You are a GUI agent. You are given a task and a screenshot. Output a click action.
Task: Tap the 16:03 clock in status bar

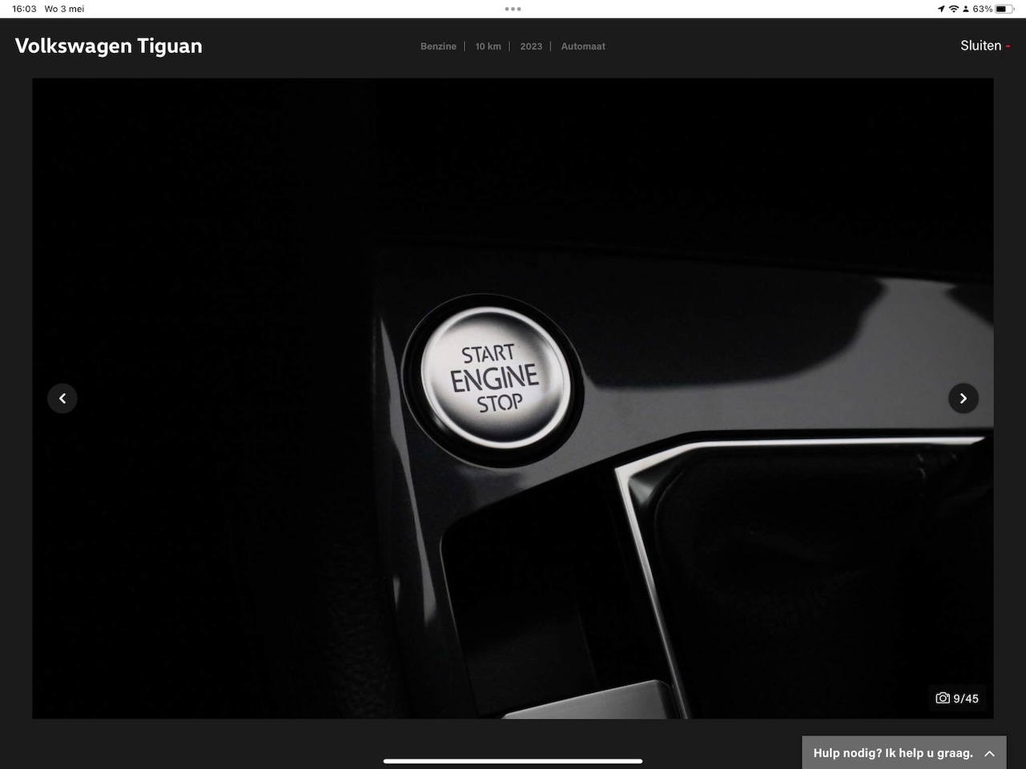click(24, 9)
